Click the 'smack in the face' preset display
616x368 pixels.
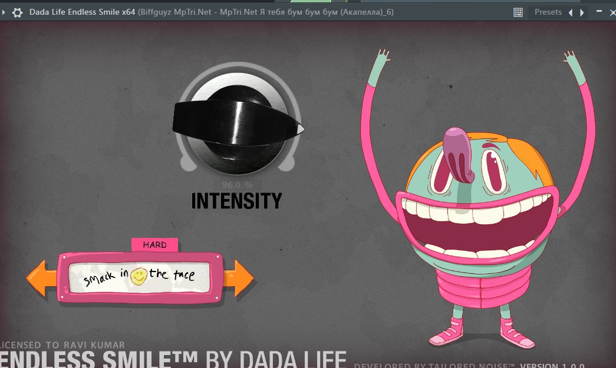tap(139, 277)
